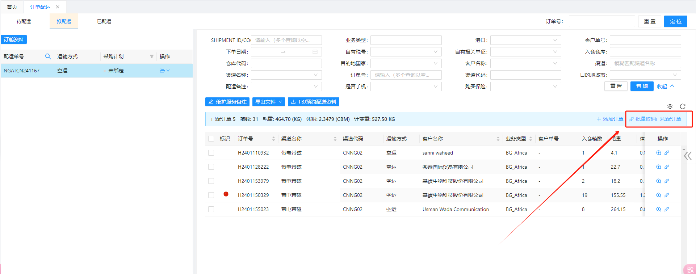Screen dimensions: 696x274
Task: Switch to the 已配运 tab
Action: pyautogui.click(x=104, y=21)
